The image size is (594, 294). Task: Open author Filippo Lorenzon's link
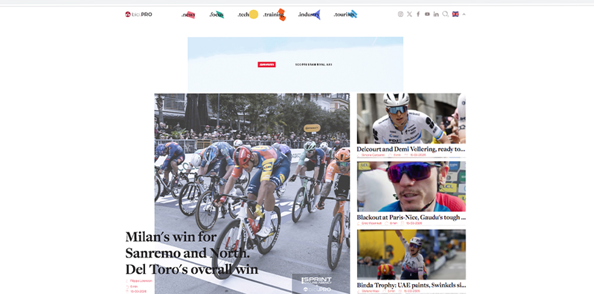[x=141, y=280]
